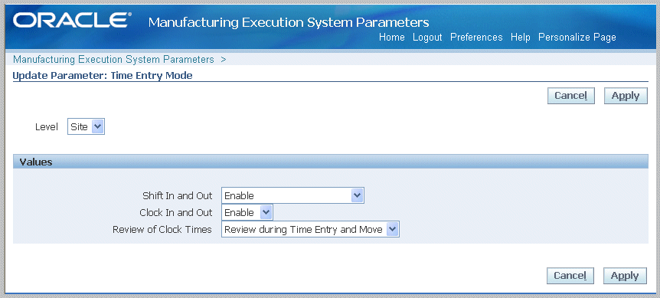
Task: Click the top Apply button
Action: tap(626, 96)
